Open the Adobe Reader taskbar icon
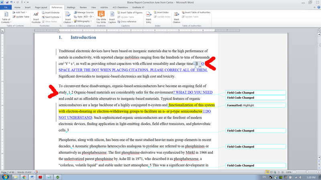 point(40,177)
